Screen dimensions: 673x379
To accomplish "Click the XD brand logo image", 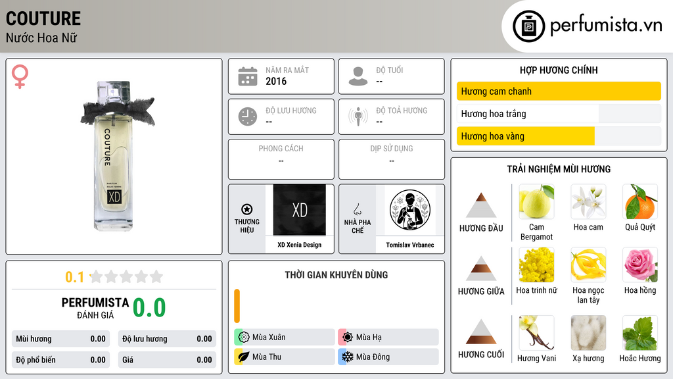I will click(x=300, y=210).
